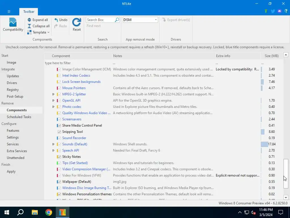Open the Updates page
This screenshot has height=218, width=290.
[13, 76]
